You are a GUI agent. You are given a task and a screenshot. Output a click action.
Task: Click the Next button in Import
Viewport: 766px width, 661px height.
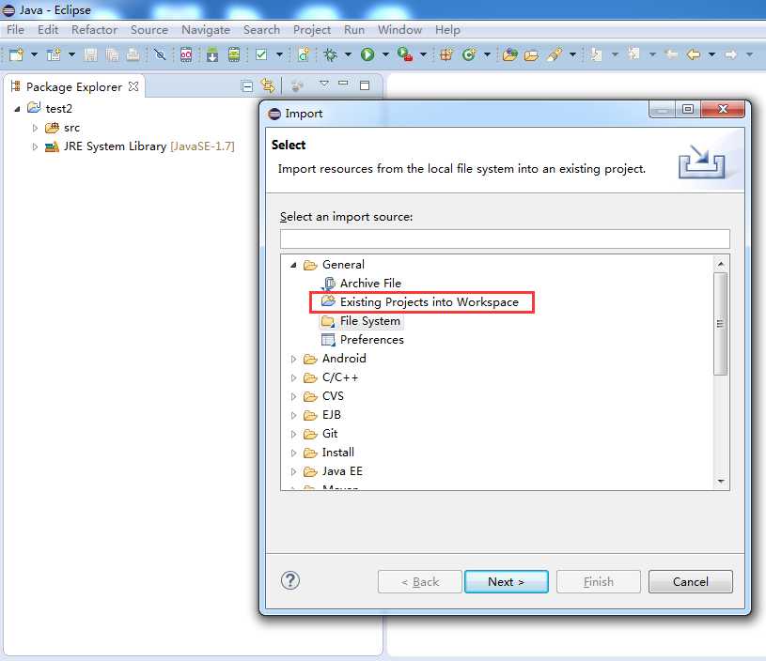(506, 581)
